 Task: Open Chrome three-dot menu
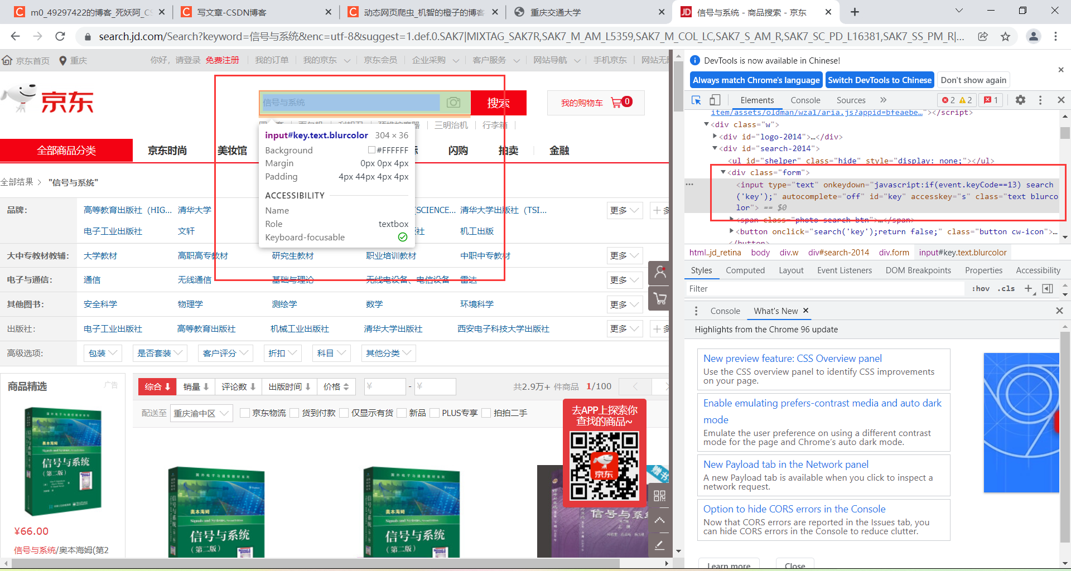tap(1055, 36)
